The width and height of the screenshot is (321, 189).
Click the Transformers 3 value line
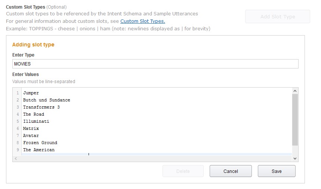(41, 107)
